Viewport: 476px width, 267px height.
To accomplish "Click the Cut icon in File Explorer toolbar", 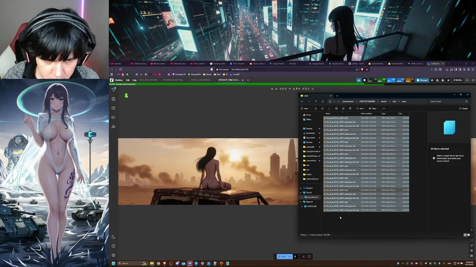I will (x=316, y=109).
